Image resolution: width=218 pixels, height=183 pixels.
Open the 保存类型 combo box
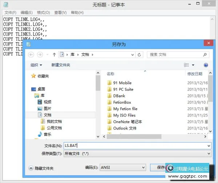(137, 154)
